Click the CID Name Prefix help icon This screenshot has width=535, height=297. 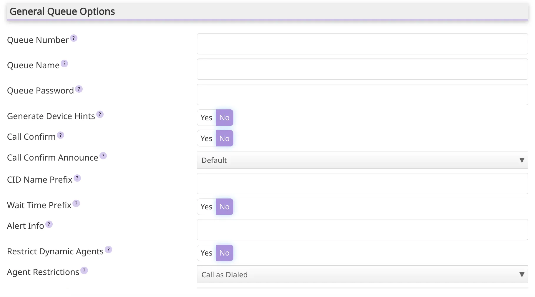77,177
